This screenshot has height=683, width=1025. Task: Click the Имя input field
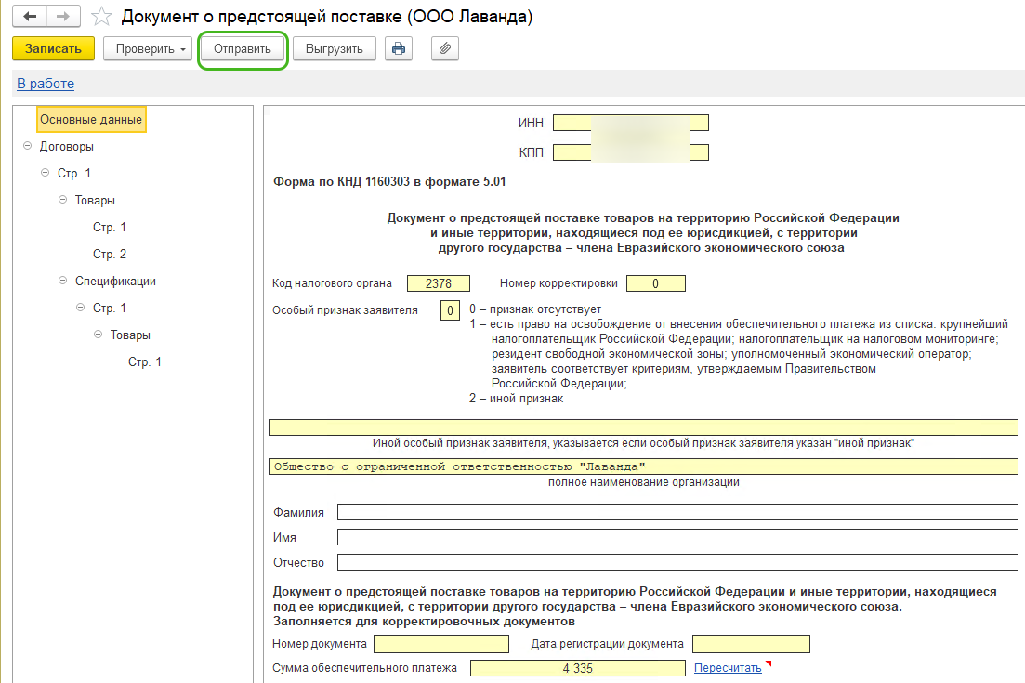coord(677,537)
